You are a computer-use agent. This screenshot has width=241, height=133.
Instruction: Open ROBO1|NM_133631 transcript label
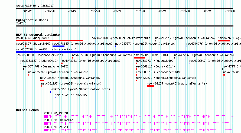point(56,113)
